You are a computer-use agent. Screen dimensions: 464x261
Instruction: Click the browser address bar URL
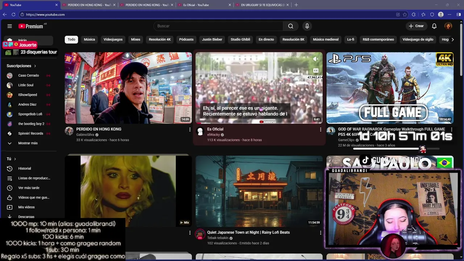(45, 14)
